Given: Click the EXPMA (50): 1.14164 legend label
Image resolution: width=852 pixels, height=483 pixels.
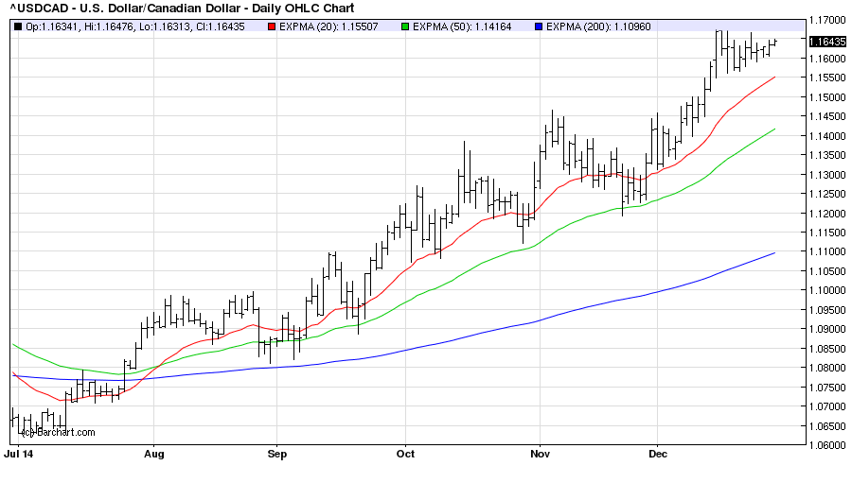Looking at the screenshot, I should 462,26.
